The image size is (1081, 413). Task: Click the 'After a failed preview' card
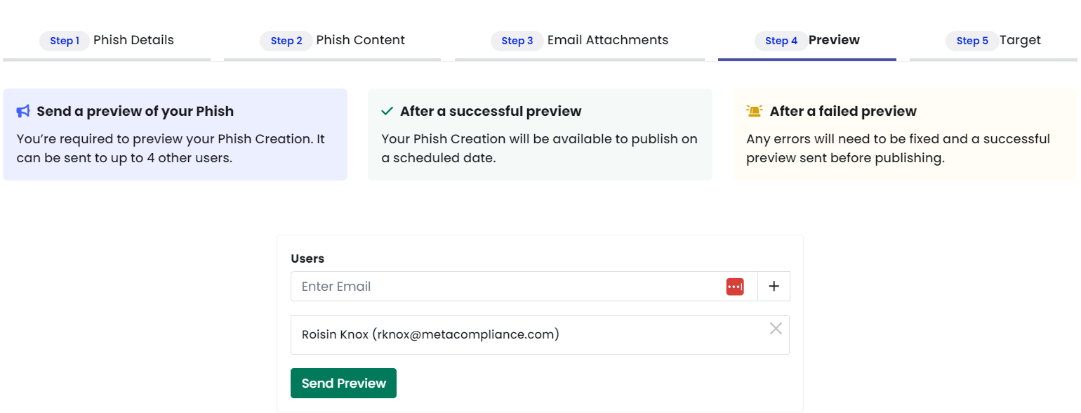click(x=905, y=134)
